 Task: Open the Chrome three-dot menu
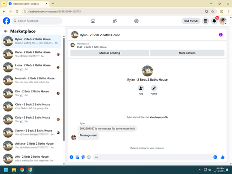point(228,12)
